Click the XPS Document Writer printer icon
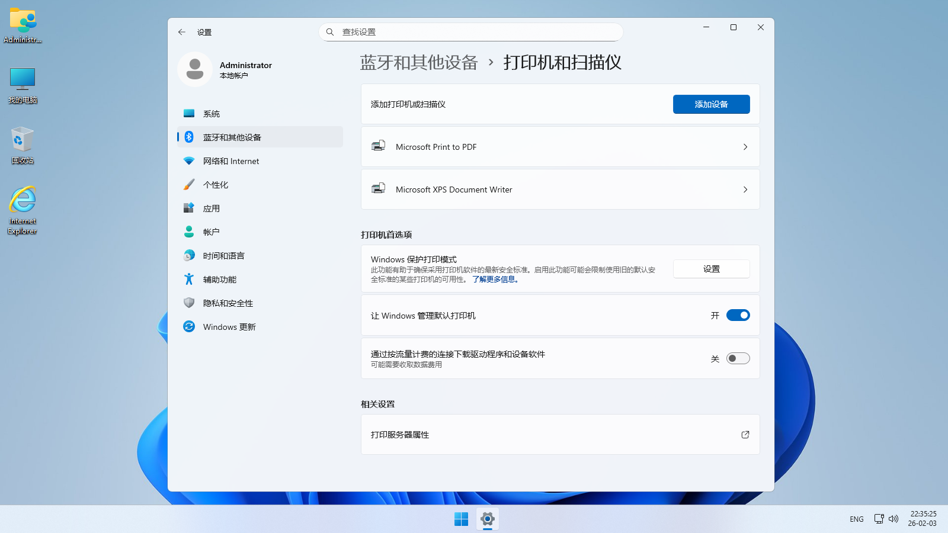This screenshot has width=948, height=533. click(x=378, y=189)
